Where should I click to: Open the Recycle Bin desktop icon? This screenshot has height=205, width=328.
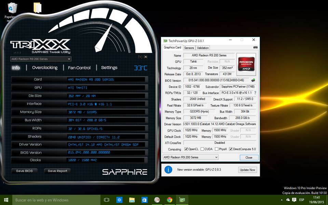12,8
